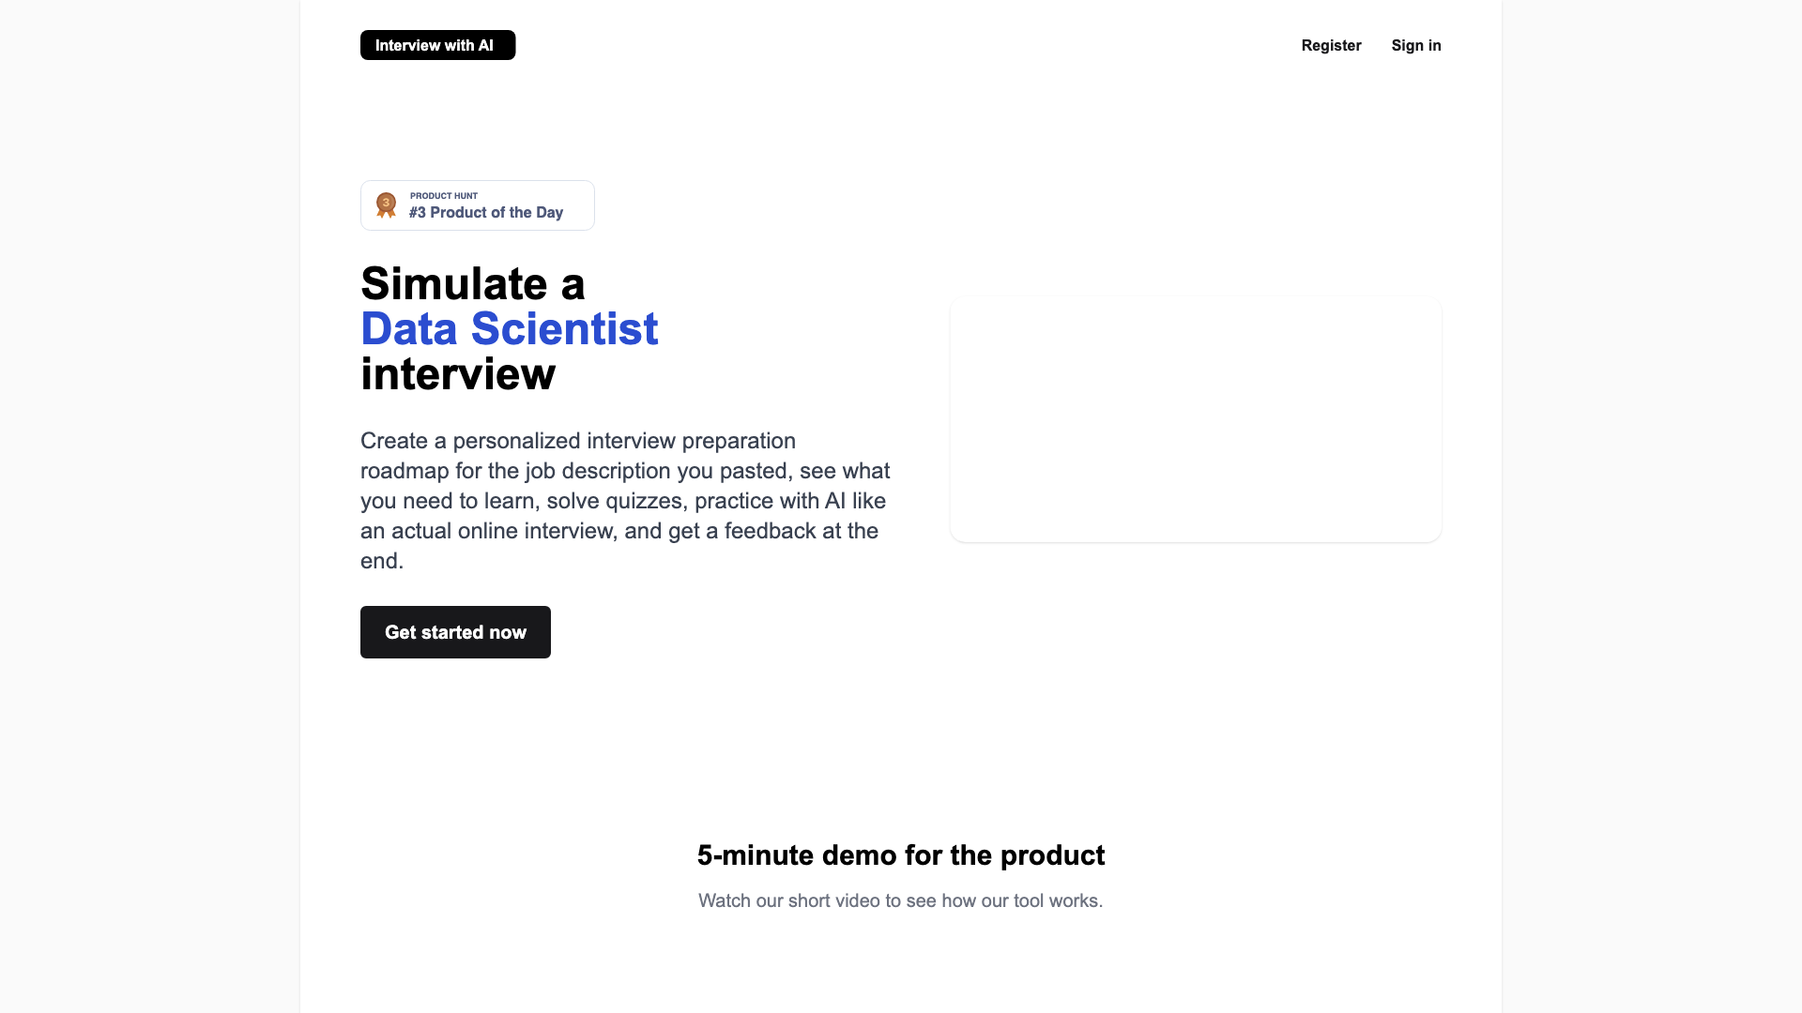Open the Sign in page
The image size is (1802, 1013).
point(1415,45)
